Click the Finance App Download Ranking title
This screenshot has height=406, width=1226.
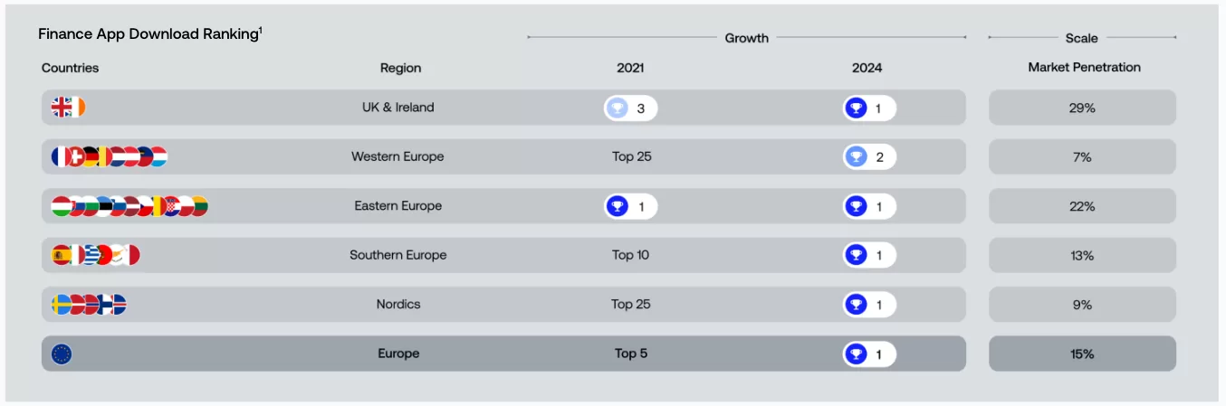click(x=150, y=33)
